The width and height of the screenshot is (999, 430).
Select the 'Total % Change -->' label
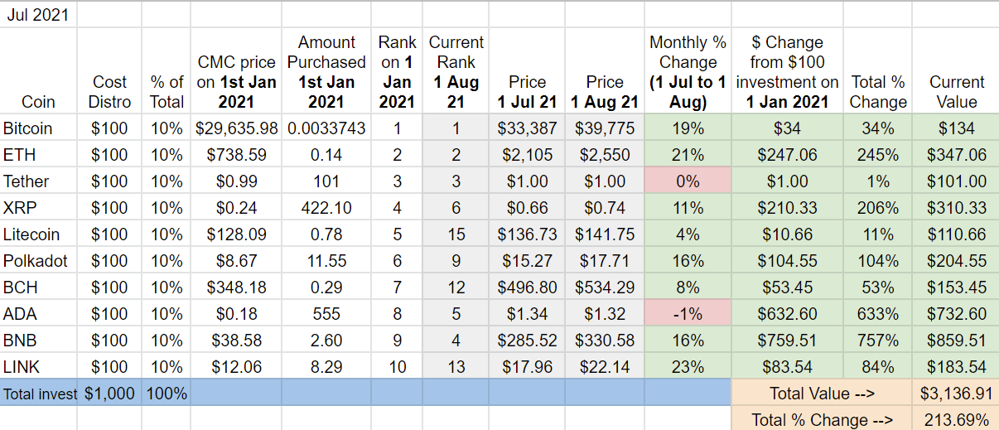click(x=822, y=419)
